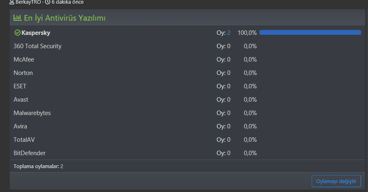
Task: Select the Kaspersky poll option
Action: click(x=36, y=33)
